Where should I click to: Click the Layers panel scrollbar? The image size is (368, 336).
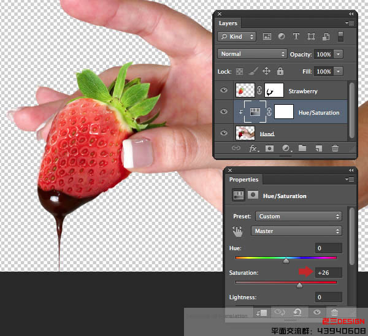(351, 110)
